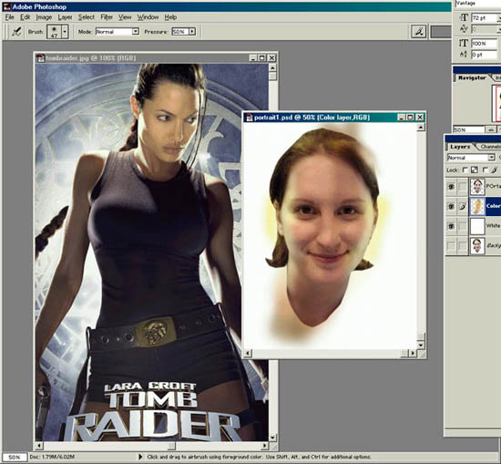Select the Color layer thumbnail
The width and height of the screenshot is (501, 464).
(x=477, y=207)
